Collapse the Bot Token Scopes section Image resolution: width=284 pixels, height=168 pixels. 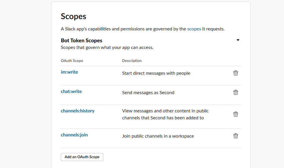tap(238, 40)
